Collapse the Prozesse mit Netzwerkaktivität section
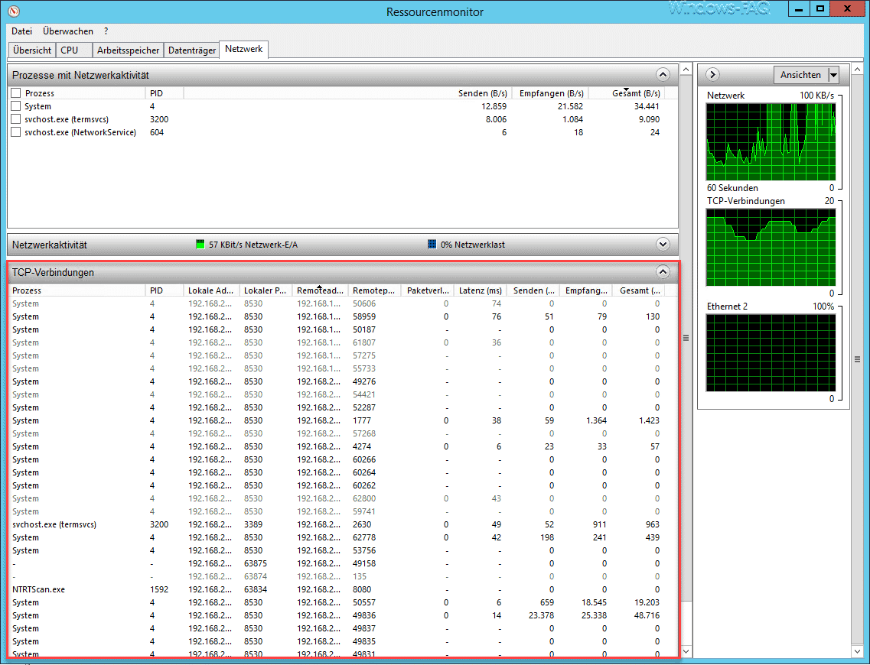 tap(663, 75)
